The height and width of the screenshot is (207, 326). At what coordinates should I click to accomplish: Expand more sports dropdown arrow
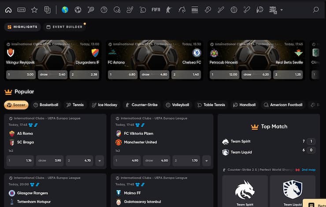pos(282,10)
